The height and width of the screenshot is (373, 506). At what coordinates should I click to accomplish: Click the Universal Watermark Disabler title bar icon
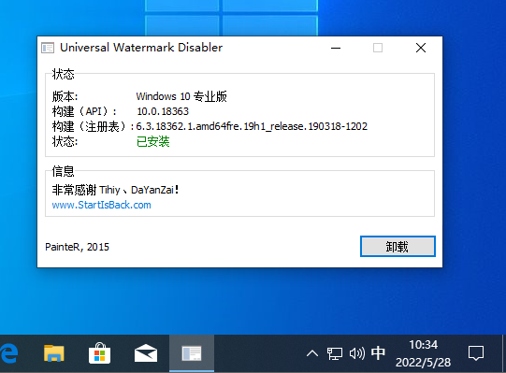point(48,48)
